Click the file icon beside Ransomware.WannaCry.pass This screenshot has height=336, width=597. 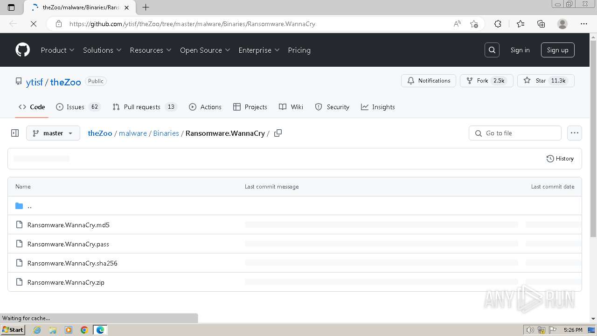19,244
